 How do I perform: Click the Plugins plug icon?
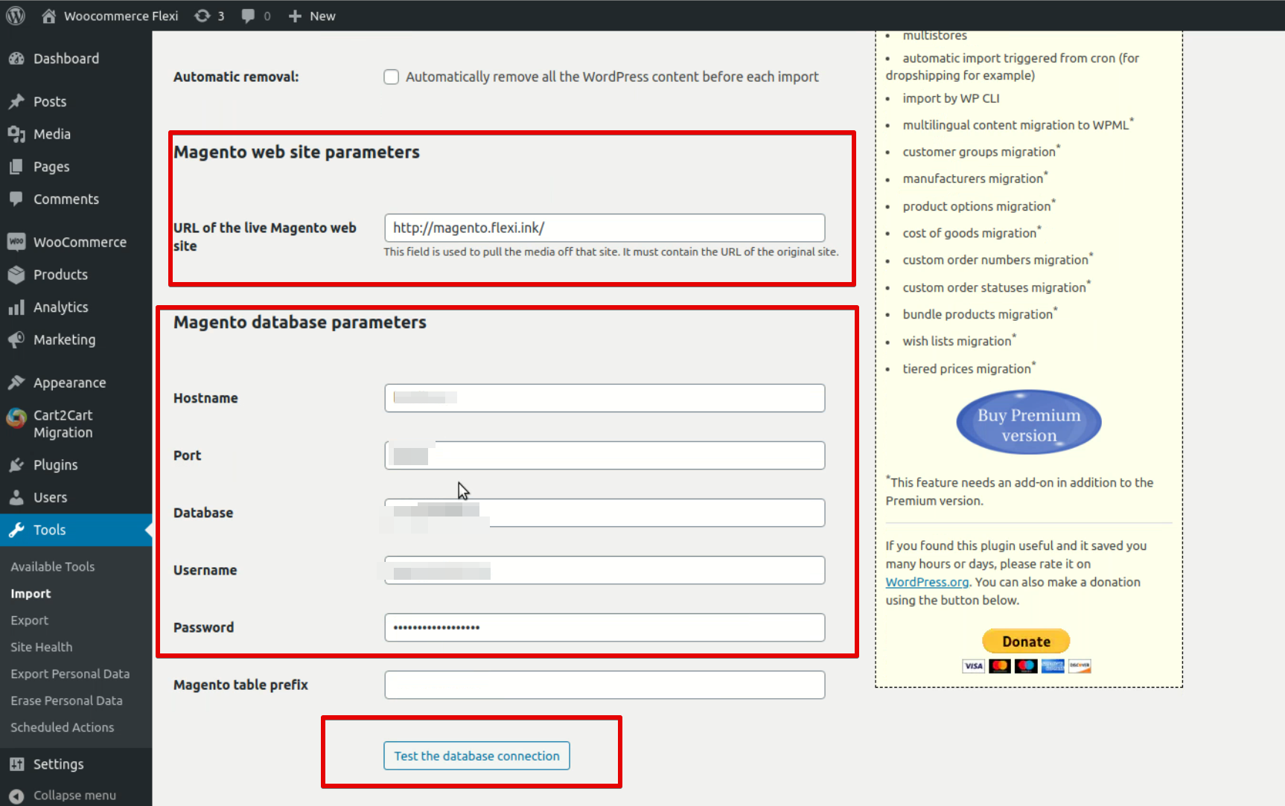tap(16, 465)
